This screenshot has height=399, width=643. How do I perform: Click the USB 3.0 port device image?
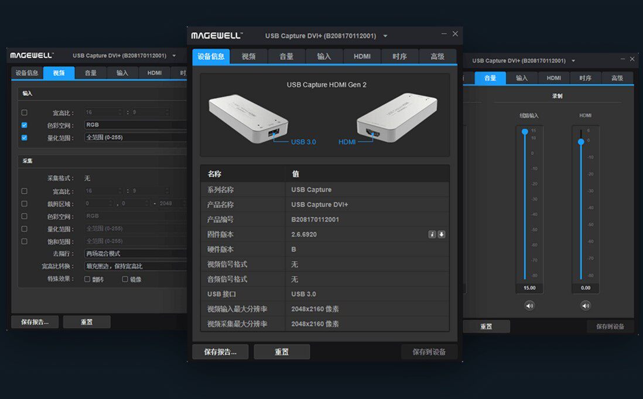[248, 119]
